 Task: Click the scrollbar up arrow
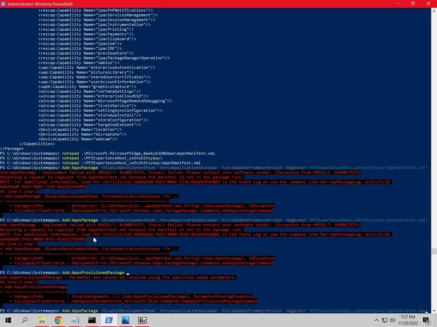click(x=434, y=11)
